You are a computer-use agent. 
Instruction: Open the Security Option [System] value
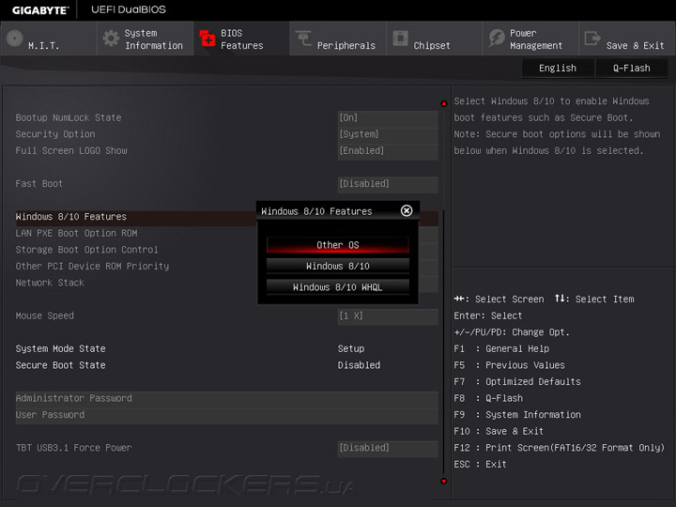click(x=388, y=134)
